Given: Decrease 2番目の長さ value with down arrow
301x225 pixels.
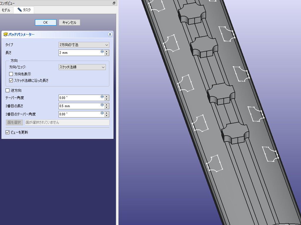Looking at the screenshot, I should [107, 108].
